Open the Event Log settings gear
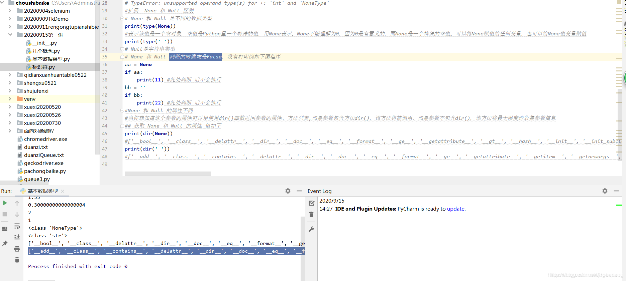The image size is (626, 281). point(605,191)
